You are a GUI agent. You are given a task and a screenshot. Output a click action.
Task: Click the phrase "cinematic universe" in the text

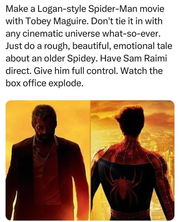tap(61, 34)
